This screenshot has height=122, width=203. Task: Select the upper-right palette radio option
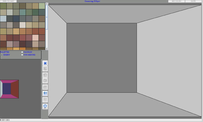pos(22,52)
